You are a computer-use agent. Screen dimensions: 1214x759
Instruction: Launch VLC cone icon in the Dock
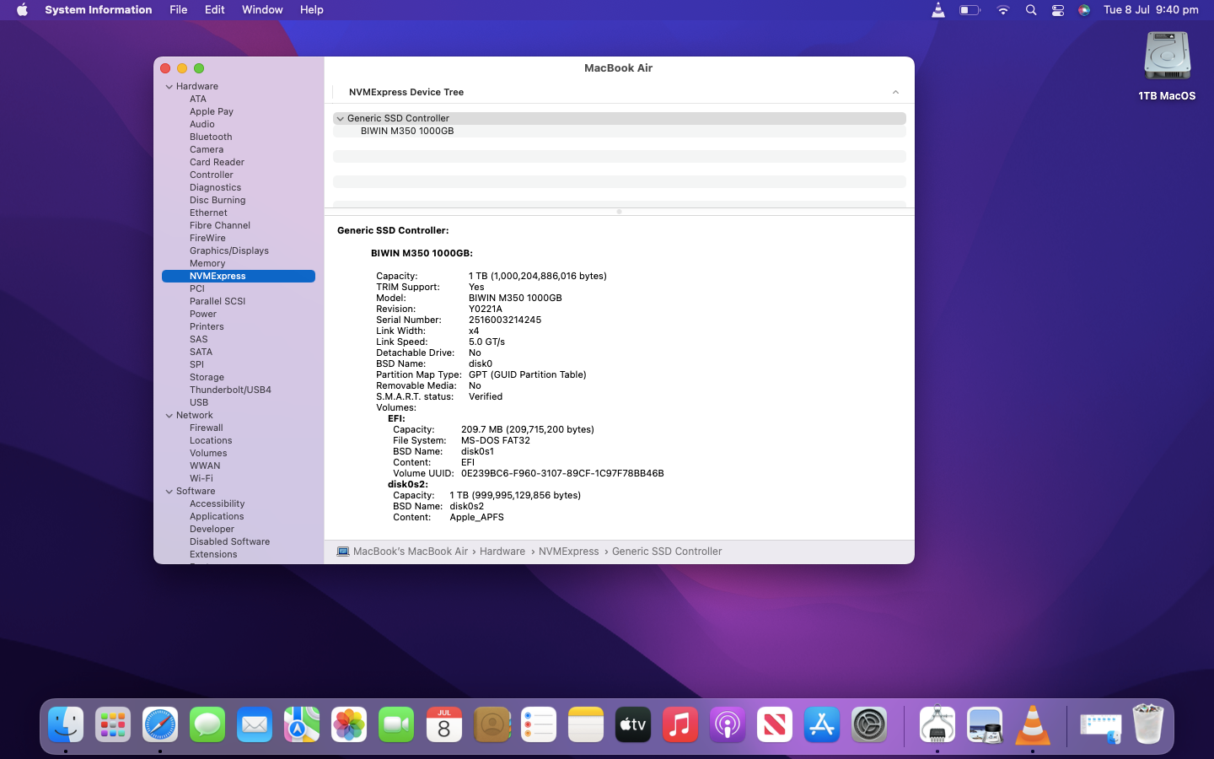click(x=1033, y=724)
